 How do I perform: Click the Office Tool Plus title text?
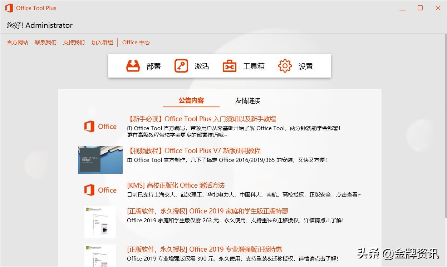coord(36,8)
